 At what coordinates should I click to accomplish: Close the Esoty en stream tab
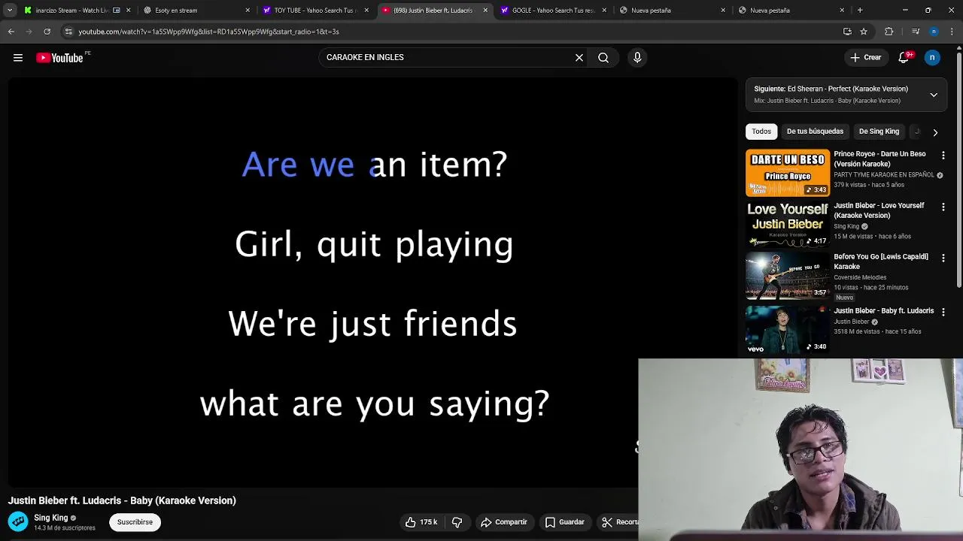248,11
